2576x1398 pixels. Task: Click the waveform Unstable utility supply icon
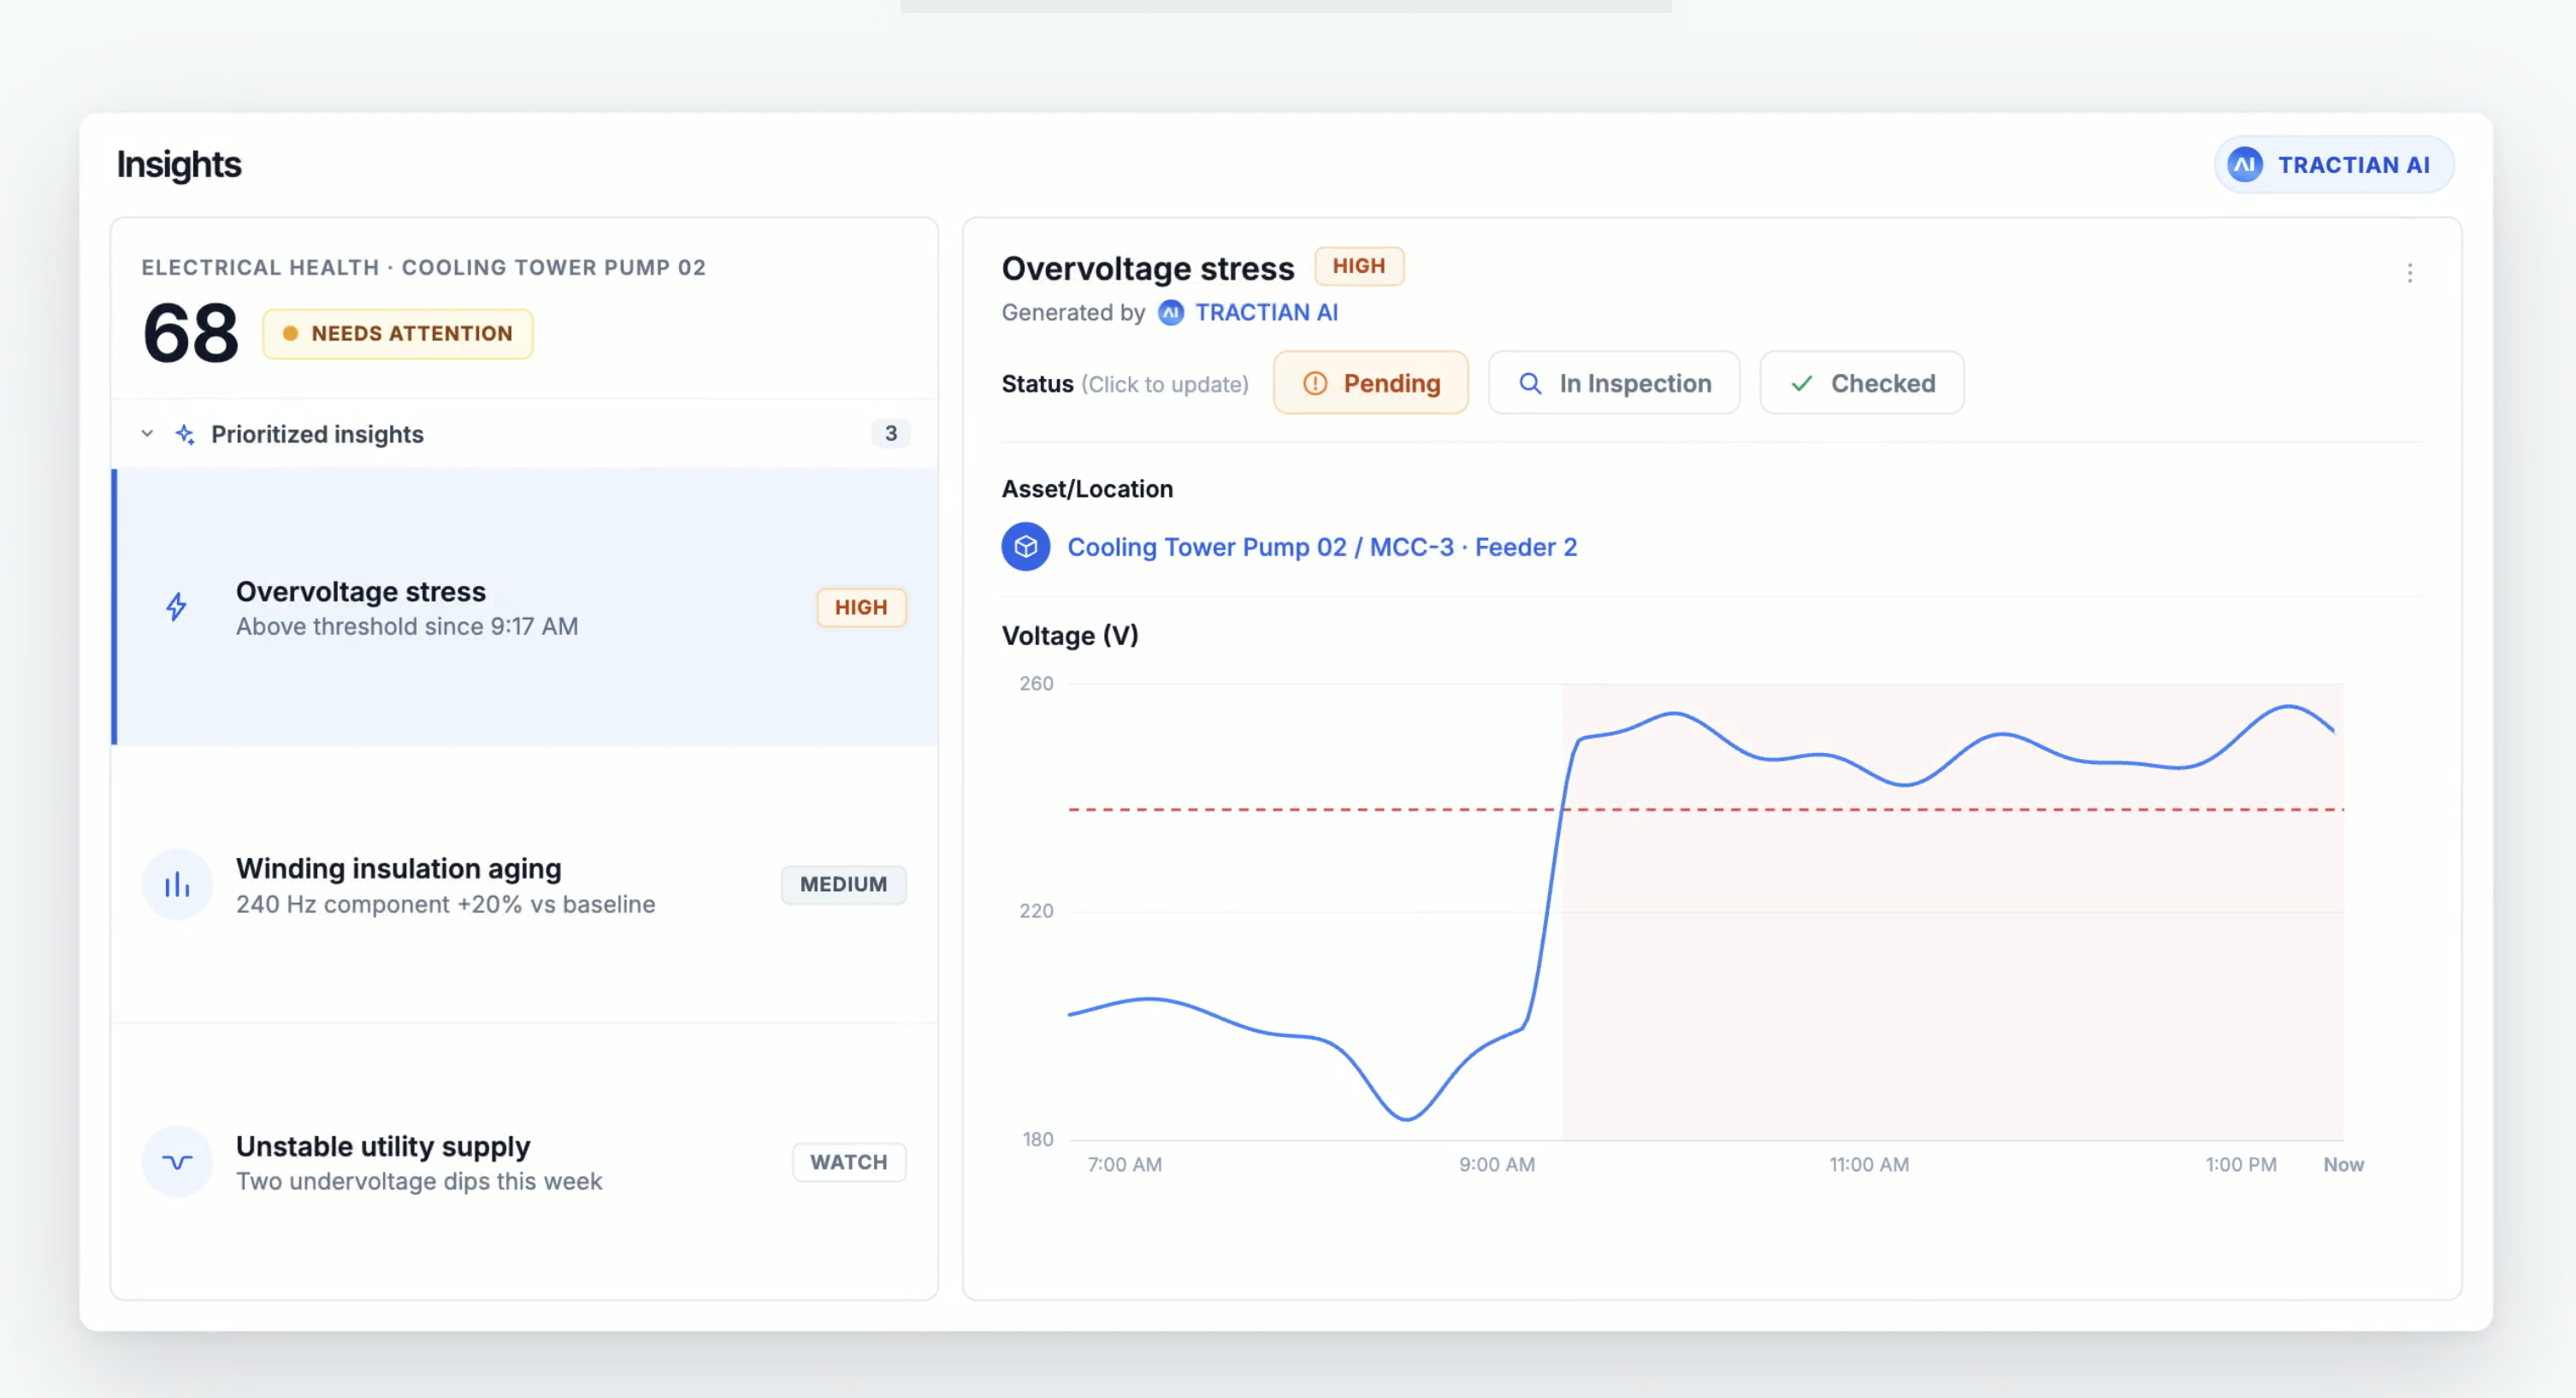click(x=177, y=1162)
